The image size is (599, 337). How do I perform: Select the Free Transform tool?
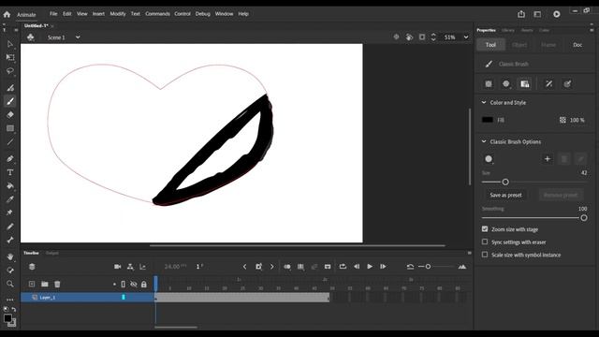coord(10,57)
